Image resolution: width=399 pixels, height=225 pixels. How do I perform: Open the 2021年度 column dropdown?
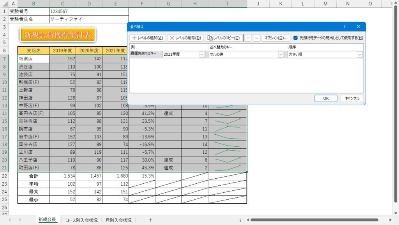202,55
